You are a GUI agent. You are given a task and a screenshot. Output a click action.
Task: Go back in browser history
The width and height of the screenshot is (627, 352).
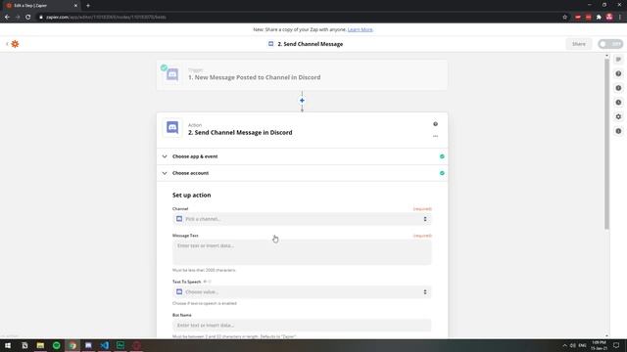7,18
